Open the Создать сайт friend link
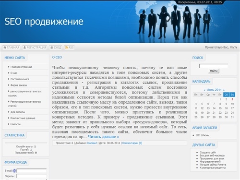Viewport: 240px width, 180px height. click(x=208, y=152)
